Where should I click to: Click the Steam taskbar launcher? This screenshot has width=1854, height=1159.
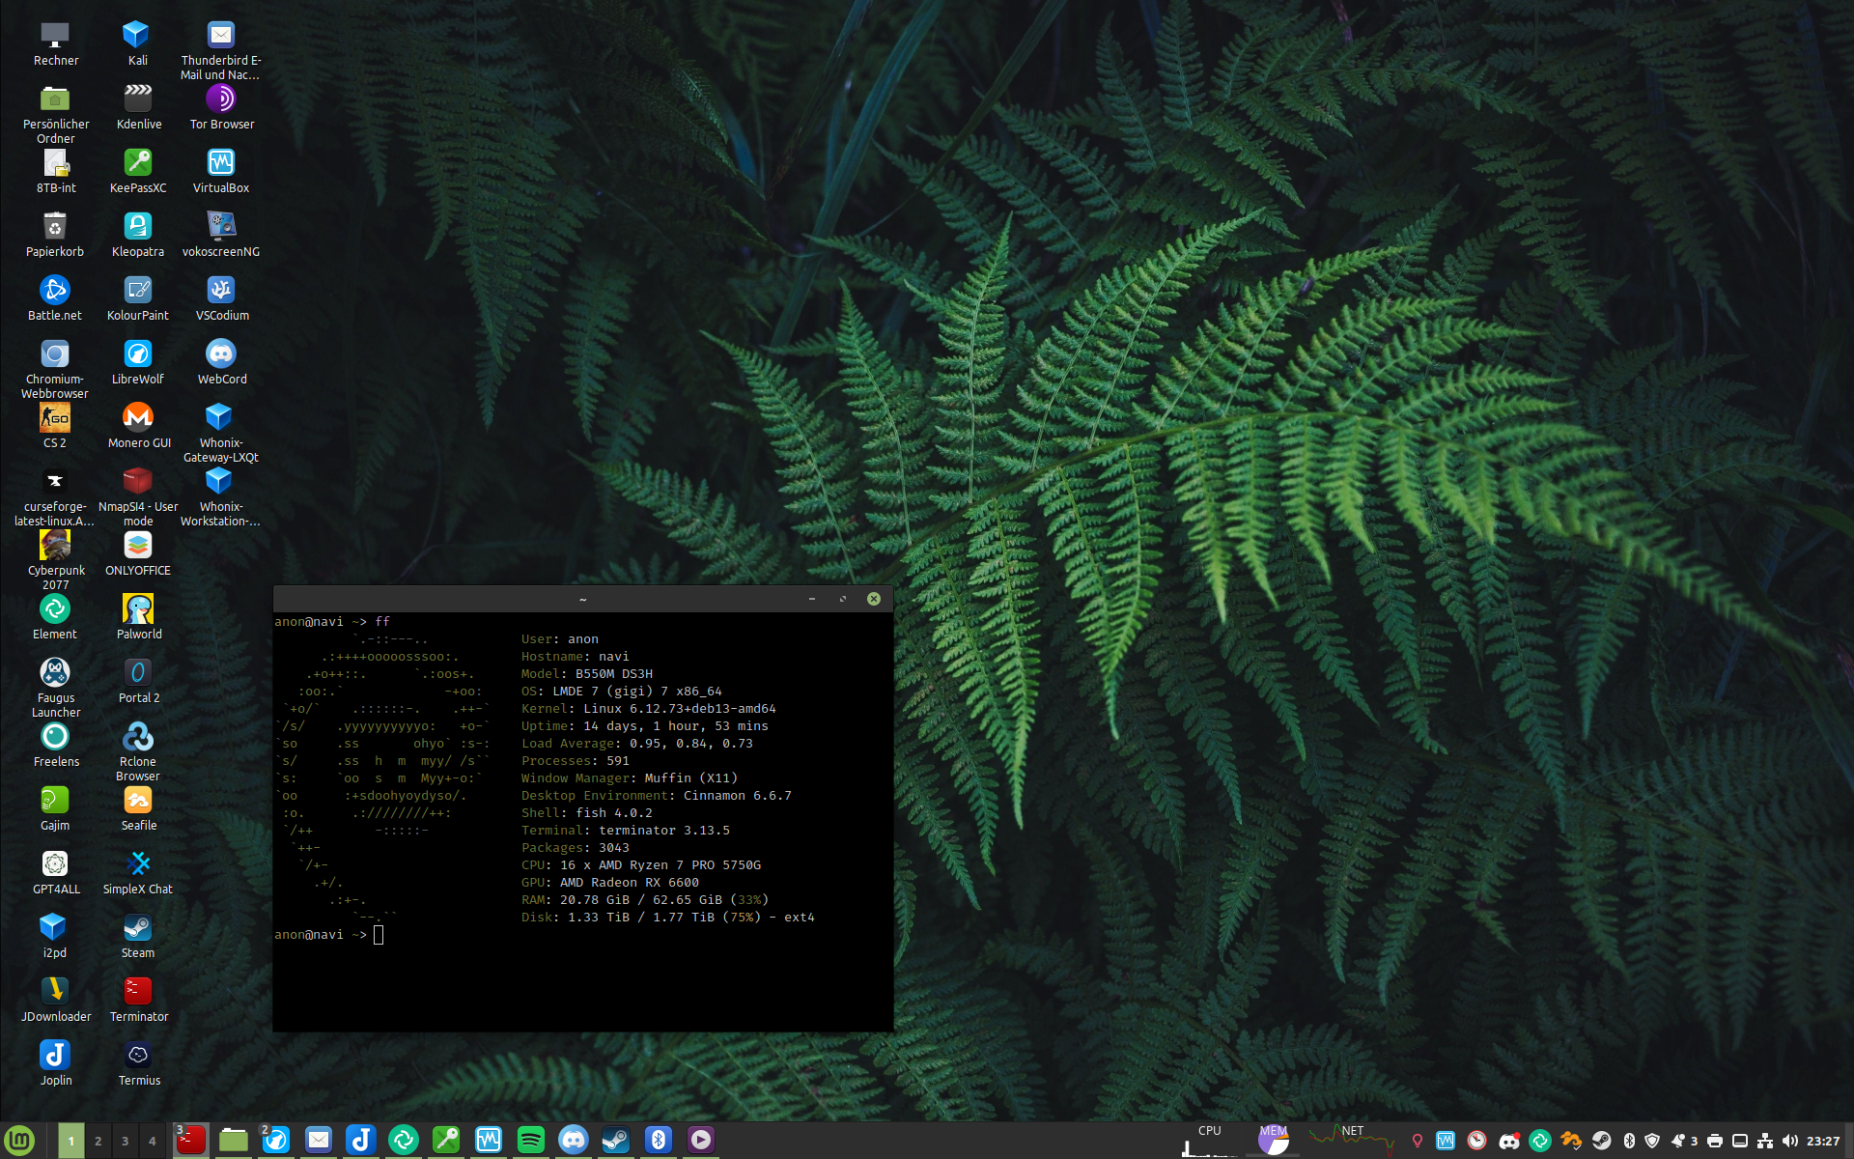tap(615, 1141)
